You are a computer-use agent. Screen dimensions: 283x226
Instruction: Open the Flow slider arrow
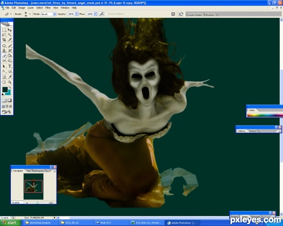(x=95, y=14)
